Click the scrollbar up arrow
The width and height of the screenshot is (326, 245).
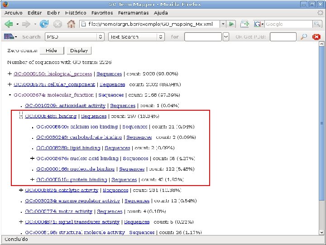coord(321,44)
